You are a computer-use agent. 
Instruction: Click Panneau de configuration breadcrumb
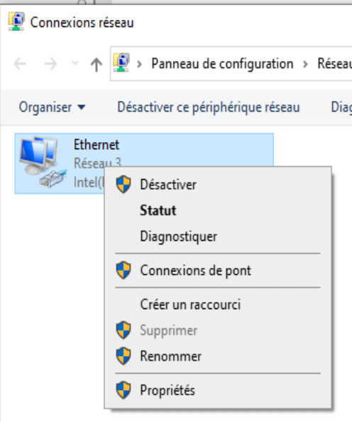[x=222, y=64]
